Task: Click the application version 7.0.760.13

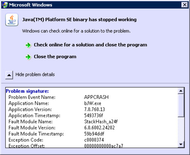Action: pos(95,109)
